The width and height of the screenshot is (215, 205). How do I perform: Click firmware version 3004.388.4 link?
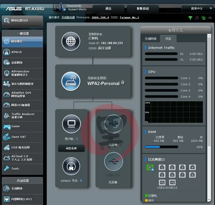[100, 17]
